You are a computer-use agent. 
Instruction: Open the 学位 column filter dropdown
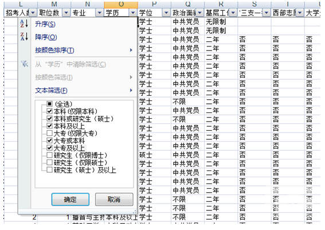[x=166, y=13]
